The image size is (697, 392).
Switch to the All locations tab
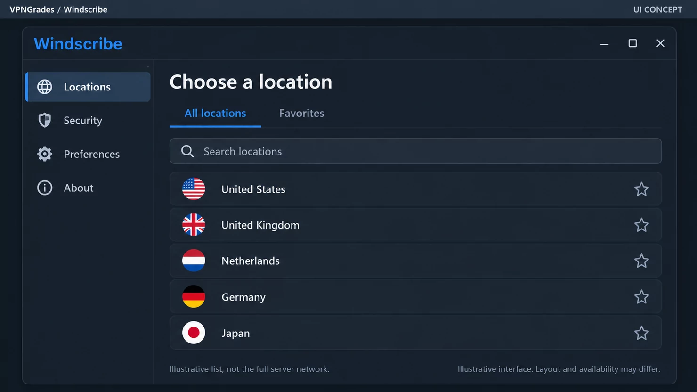pos(215,113)
